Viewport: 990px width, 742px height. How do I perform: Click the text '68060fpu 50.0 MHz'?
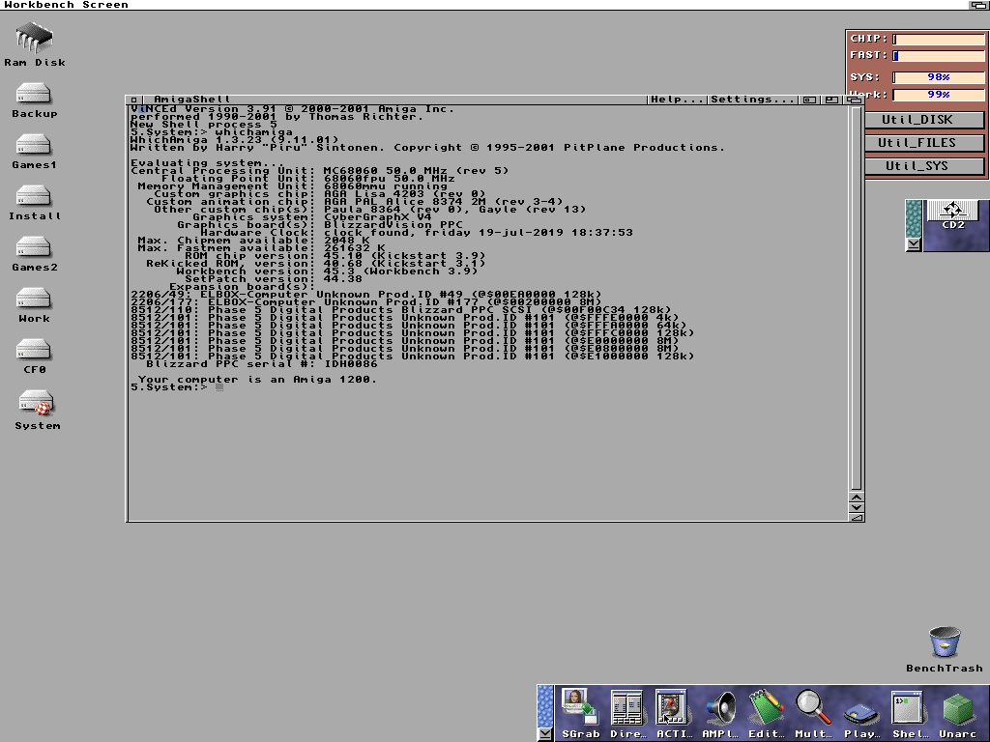coord(389,179)
